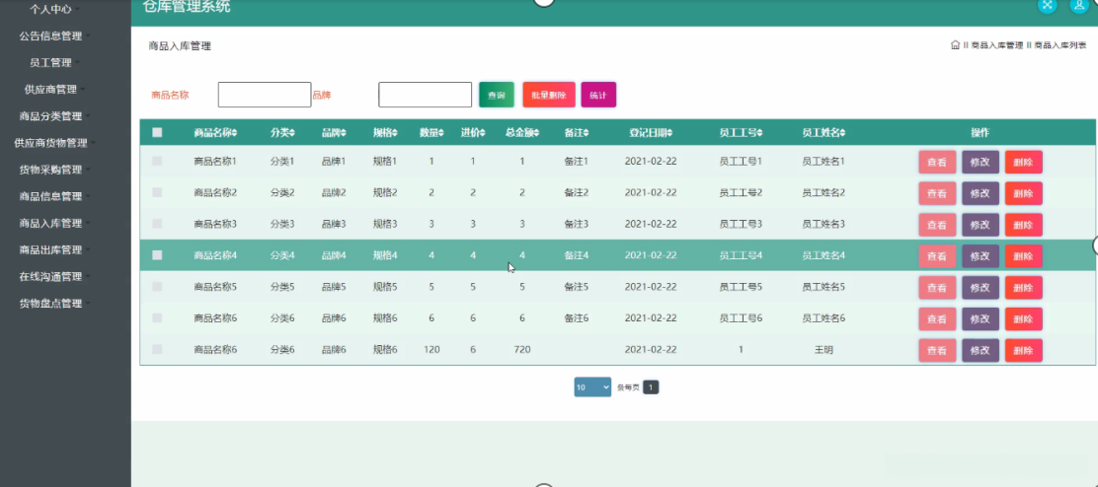Viewport: 1098px width, 487px height.
Task: Open 在线沟通管理 in sidebar
Action: coord(50,277)
